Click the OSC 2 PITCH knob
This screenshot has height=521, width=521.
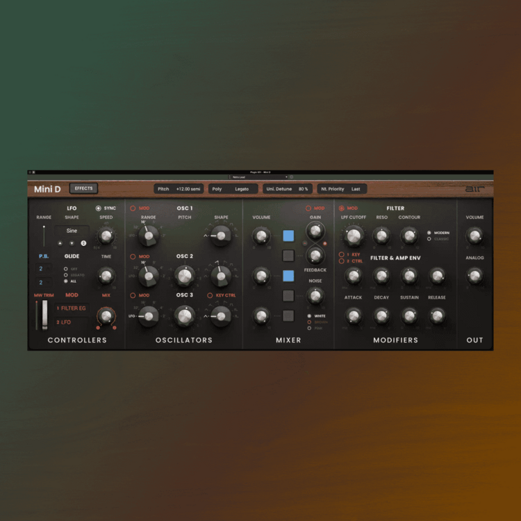point(185,276)
